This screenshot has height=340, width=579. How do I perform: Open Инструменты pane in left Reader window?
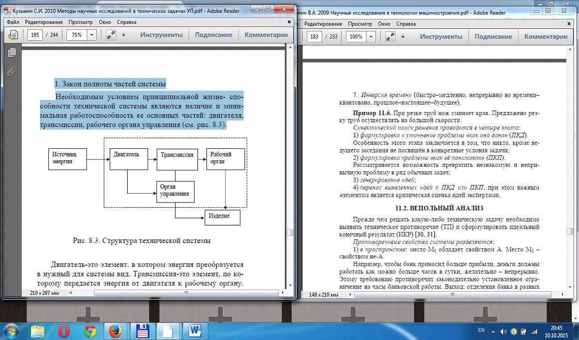[162, 35]
